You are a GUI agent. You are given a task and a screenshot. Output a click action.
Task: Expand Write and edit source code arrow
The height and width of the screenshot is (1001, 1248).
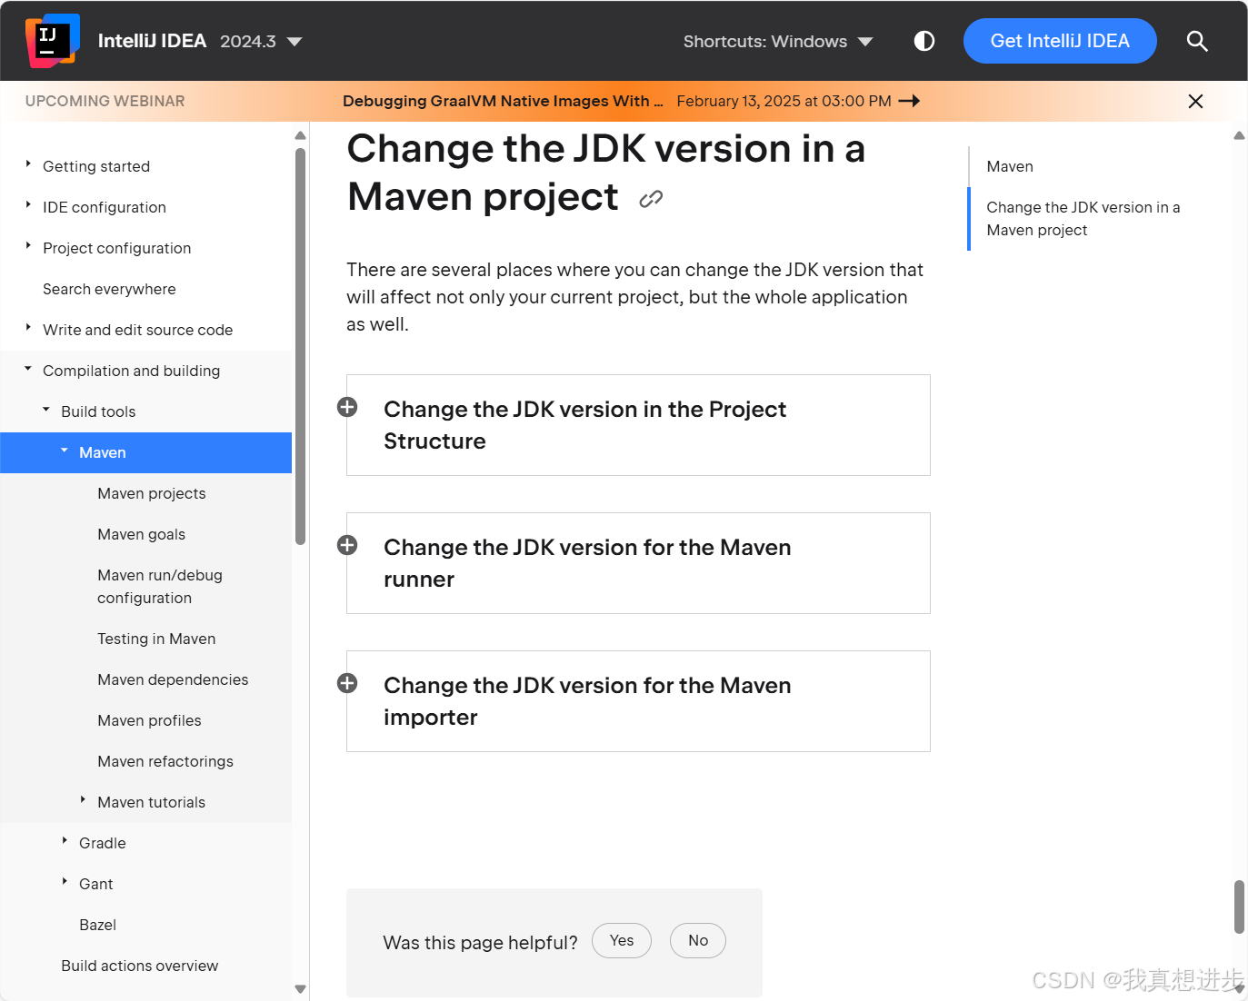click(28, 328)
